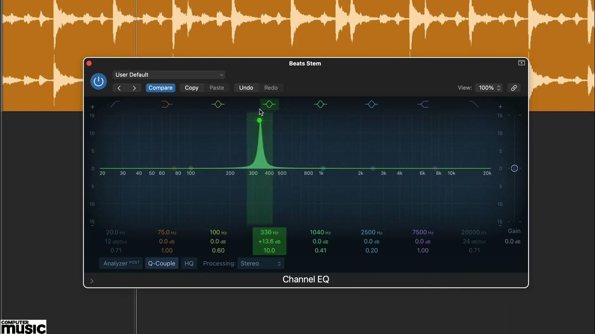
Task: Open the View 100% size menu
Action: [x=489, y=88]
